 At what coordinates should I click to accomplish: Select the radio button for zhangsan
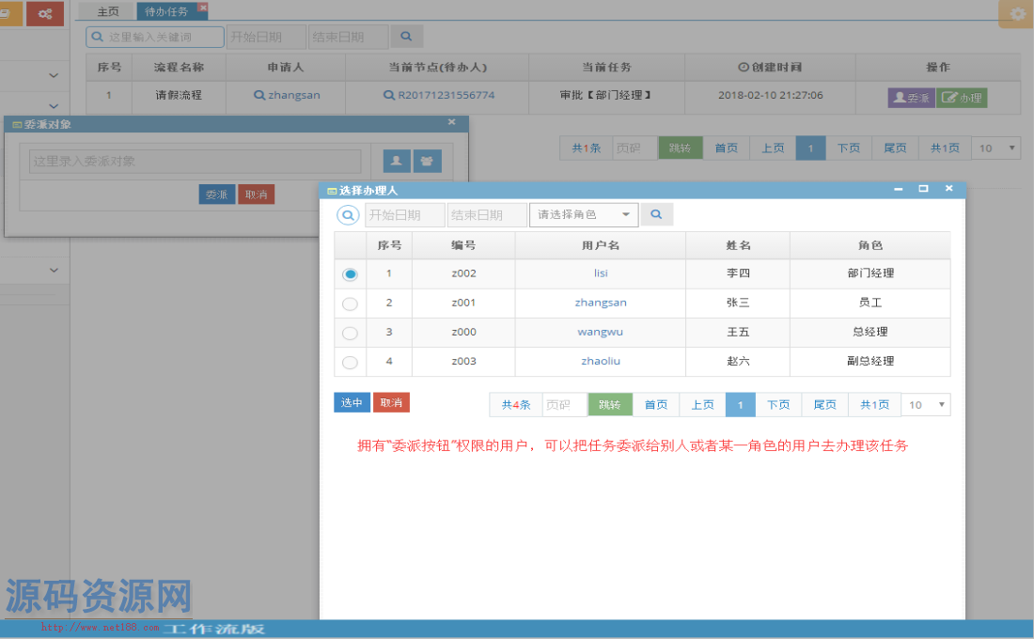tap(351, 304)
